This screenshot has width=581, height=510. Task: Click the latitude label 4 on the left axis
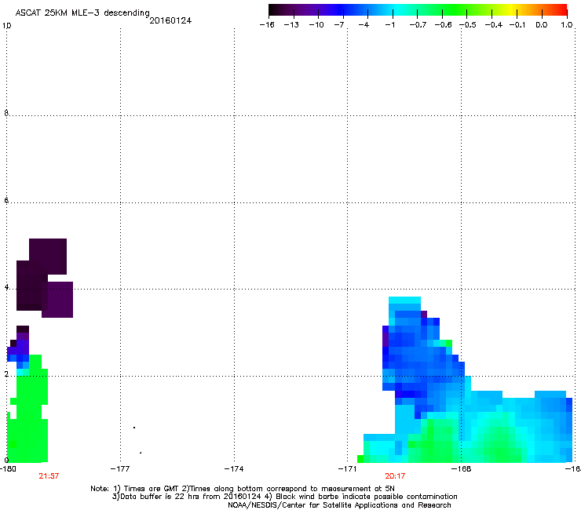(6, 287)
